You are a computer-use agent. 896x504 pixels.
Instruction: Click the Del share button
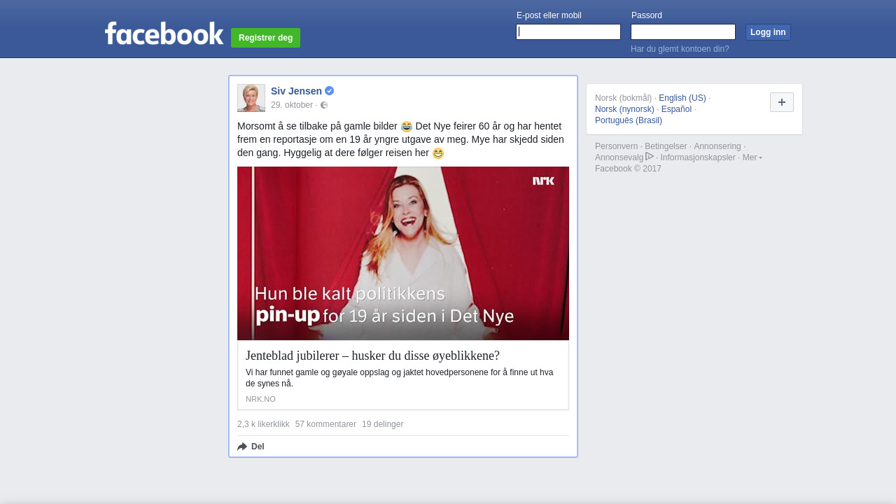pyautogui.click(x=251, y=447)
